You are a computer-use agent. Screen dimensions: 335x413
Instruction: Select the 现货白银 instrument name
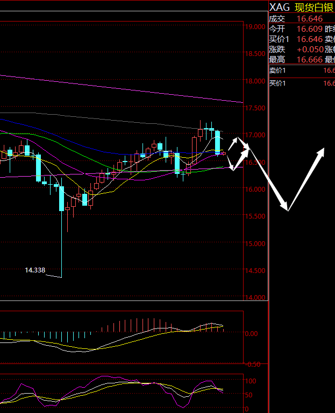click(x=314, y=7)
